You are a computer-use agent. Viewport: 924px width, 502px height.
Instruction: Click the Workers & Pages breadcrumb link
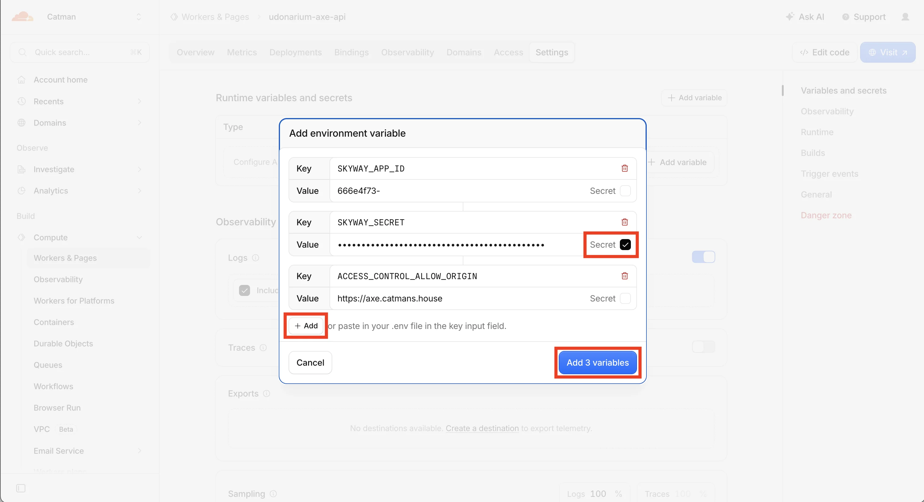point(215,17)
